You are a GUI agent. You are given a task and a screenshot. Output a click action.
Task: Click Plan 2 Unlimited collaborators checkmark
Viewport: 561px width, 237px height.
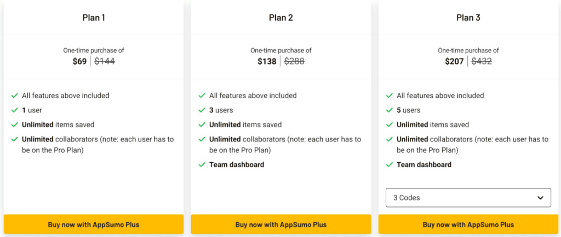(202, 140)
